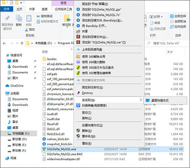Choose 重命名 in context menu
The width and height of the screenshot is (190, 168).
[109, 136]
